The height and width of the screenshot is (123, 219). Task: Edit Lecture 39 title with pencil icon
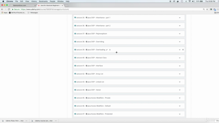pos(107,50)
